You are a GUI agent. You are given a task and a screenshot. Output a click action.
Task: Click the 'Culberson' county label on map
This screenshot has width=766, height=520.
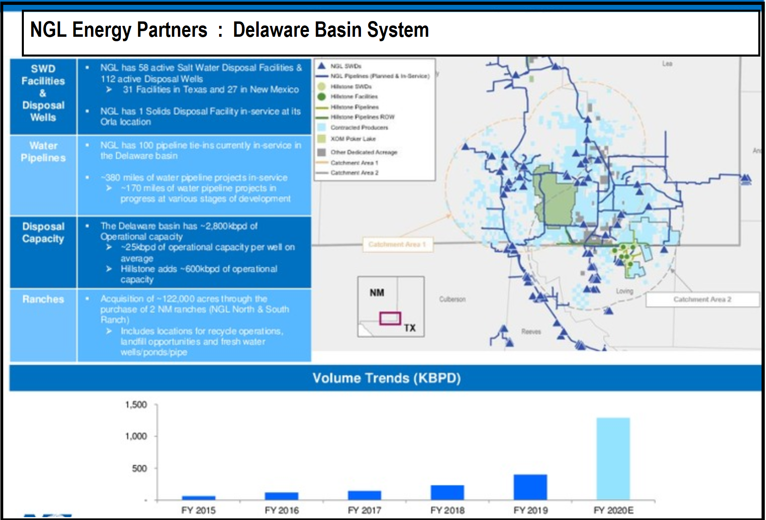(452, 299)
